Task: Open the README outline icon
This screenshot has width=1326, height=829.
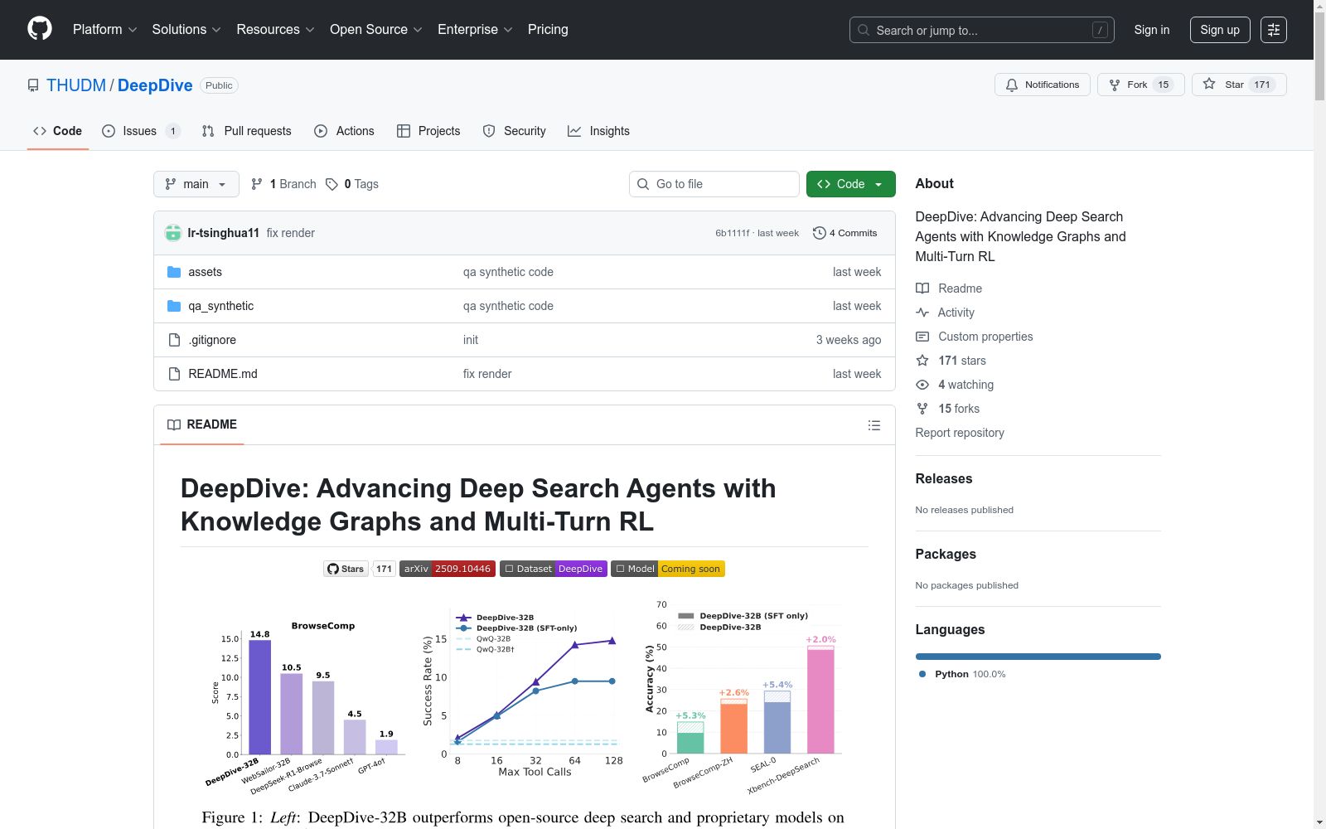Action: point(874,425)
